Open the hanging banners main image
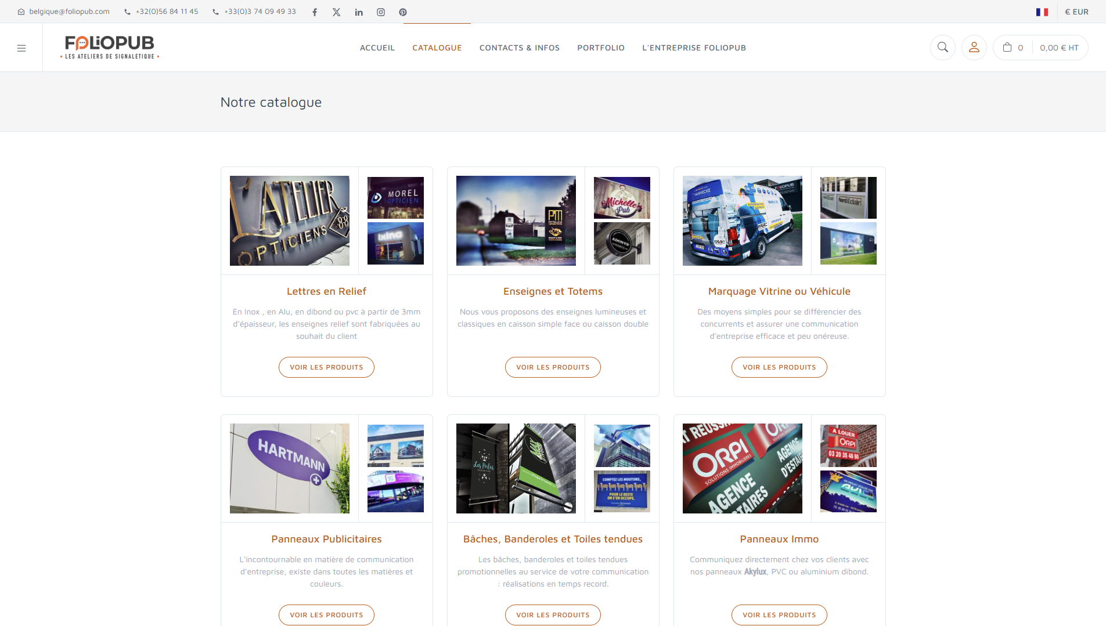1106x626 pixels. tap(516, 469)
